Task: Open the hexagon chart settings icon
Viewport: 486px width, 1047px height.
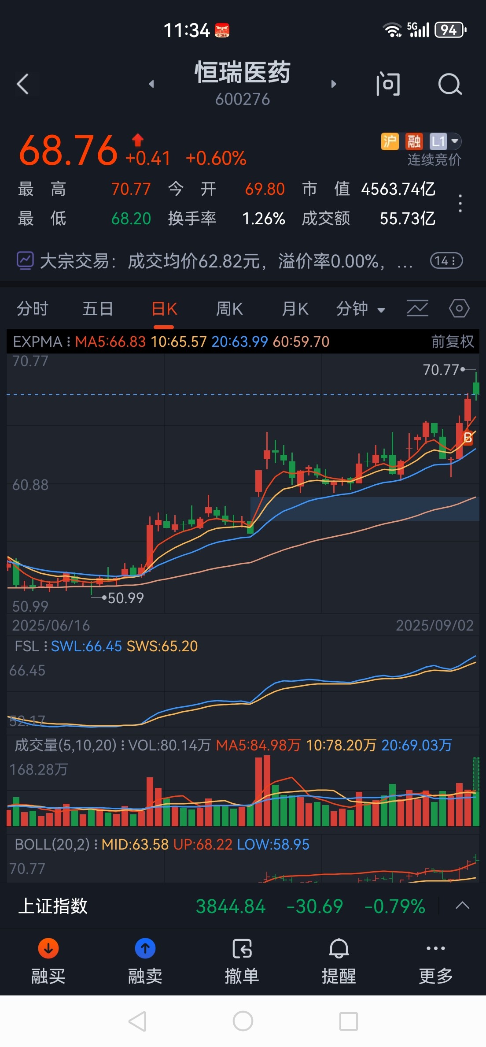Action: [x=459, y=308]
